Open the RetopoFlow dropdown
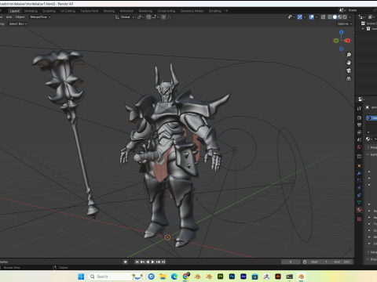377x282 pixels. tap(40, 17)
